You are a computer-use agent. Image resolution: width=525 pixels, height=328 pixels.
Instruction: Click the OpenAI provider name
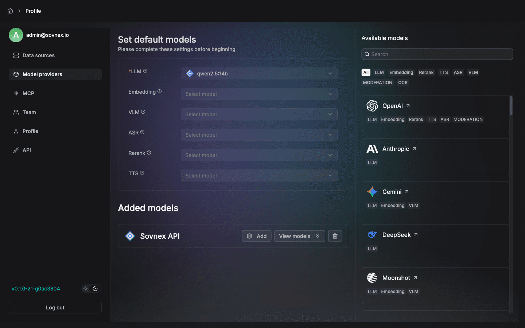click(392, 106)
